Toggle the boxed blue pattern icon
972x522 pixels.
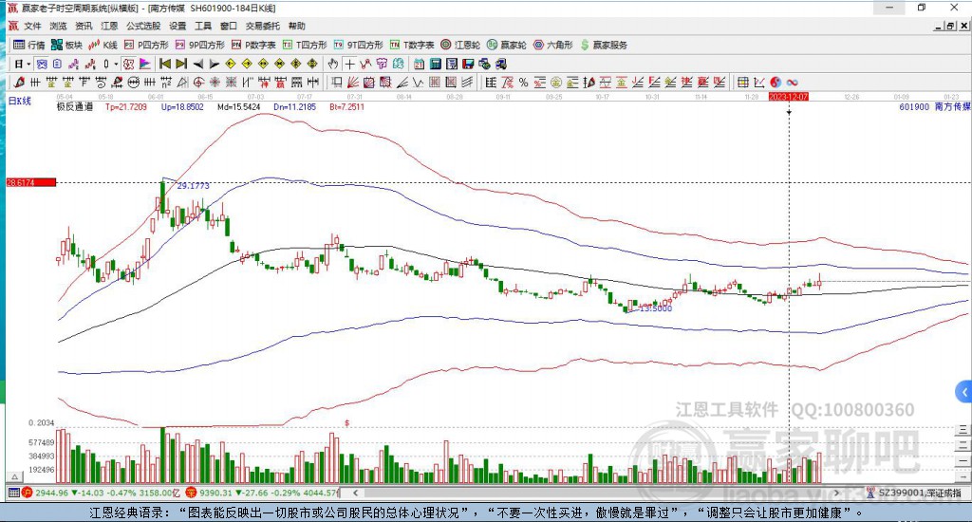pyautogui.click(x=42, y=64)
